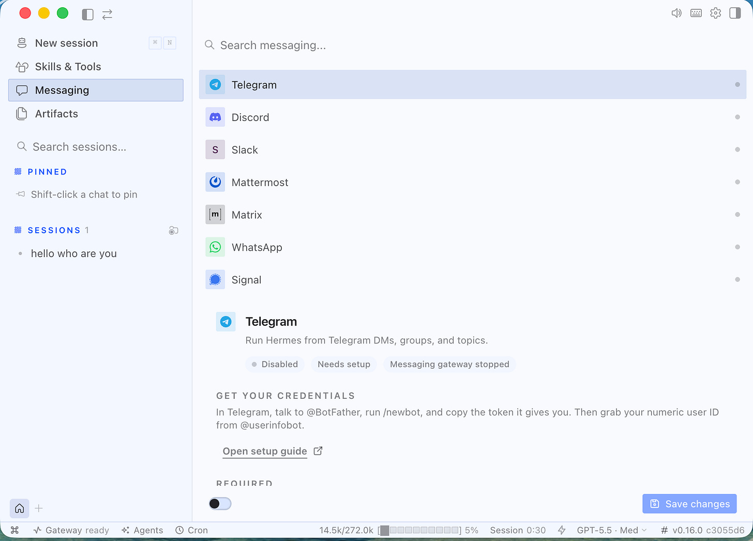Click the context usage progress bar
Screen dimensions: 753x541
coord(419,530)
